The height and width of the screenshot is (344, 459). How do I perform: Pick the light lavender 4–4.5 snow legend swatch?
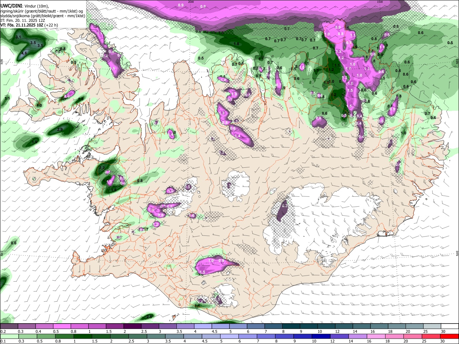203,326
